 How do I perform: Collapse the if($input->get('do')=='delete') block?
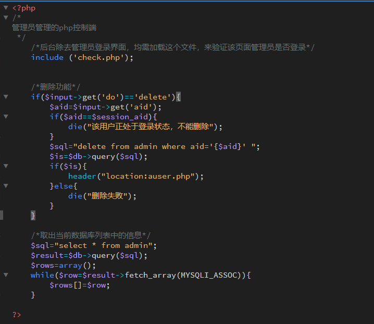click(x=6, y=97)
